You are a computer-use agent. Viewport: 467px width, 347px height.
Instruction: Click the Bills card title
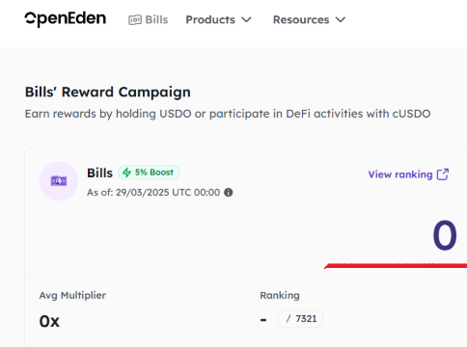coord(99,173)
